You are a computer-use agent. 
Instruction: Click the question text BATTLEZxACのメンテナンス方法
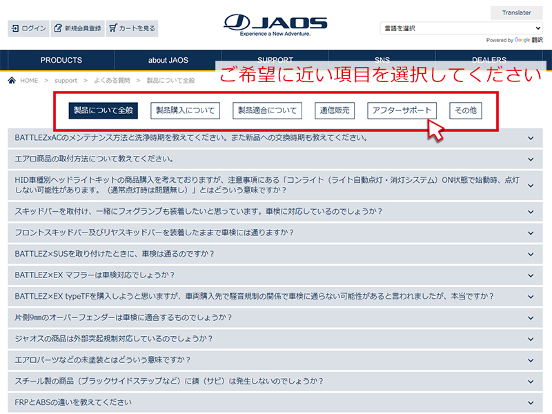coord(192,137)
